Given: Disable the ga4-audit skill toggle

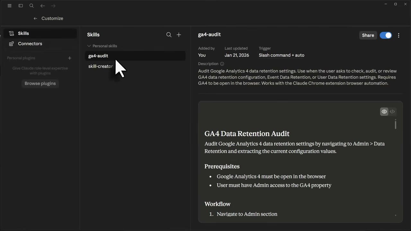Looking at the screenshot, I should click(386, 35).
